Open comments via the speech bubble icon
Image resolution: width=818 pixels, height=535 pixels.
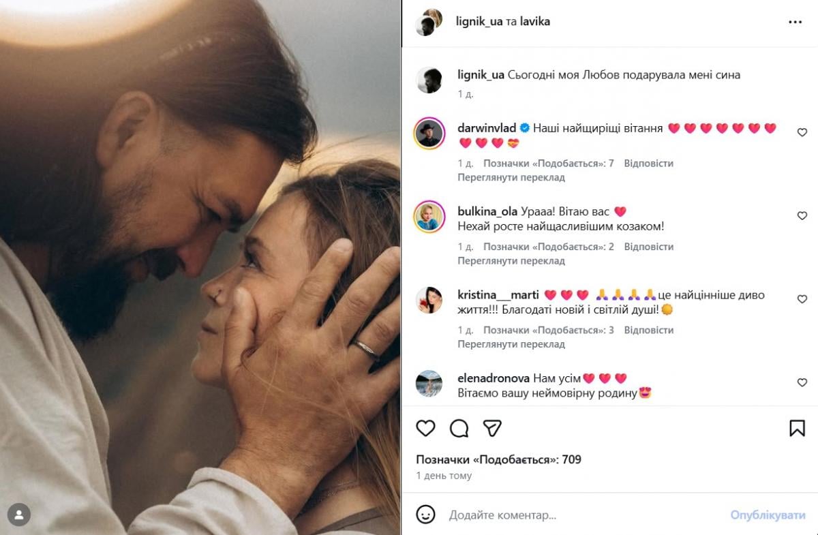tap(460, 429)
